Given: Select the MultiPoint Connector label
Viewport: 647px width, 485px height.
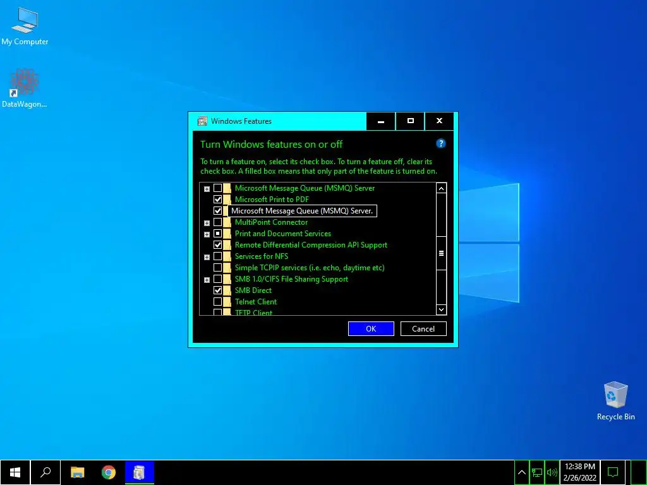Looking at the screenshot, I should (271, 222).
